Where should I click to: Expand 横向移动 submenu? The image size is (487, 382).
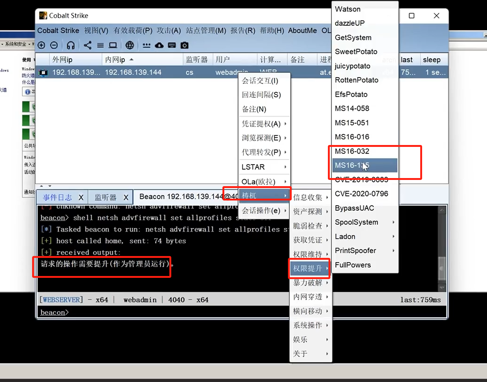click(x=311, y=311)
